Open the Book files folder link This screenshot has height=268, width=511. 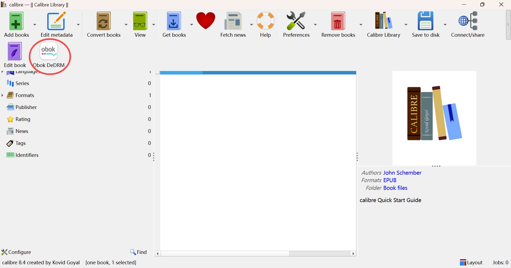pos(395,188)
